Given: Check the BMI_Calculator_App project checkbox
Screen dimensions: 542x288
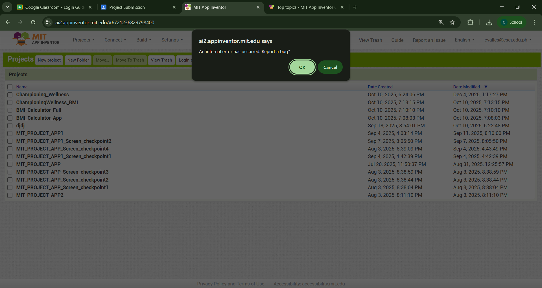Looking at the screenshot, I should (x=10, y=118).
